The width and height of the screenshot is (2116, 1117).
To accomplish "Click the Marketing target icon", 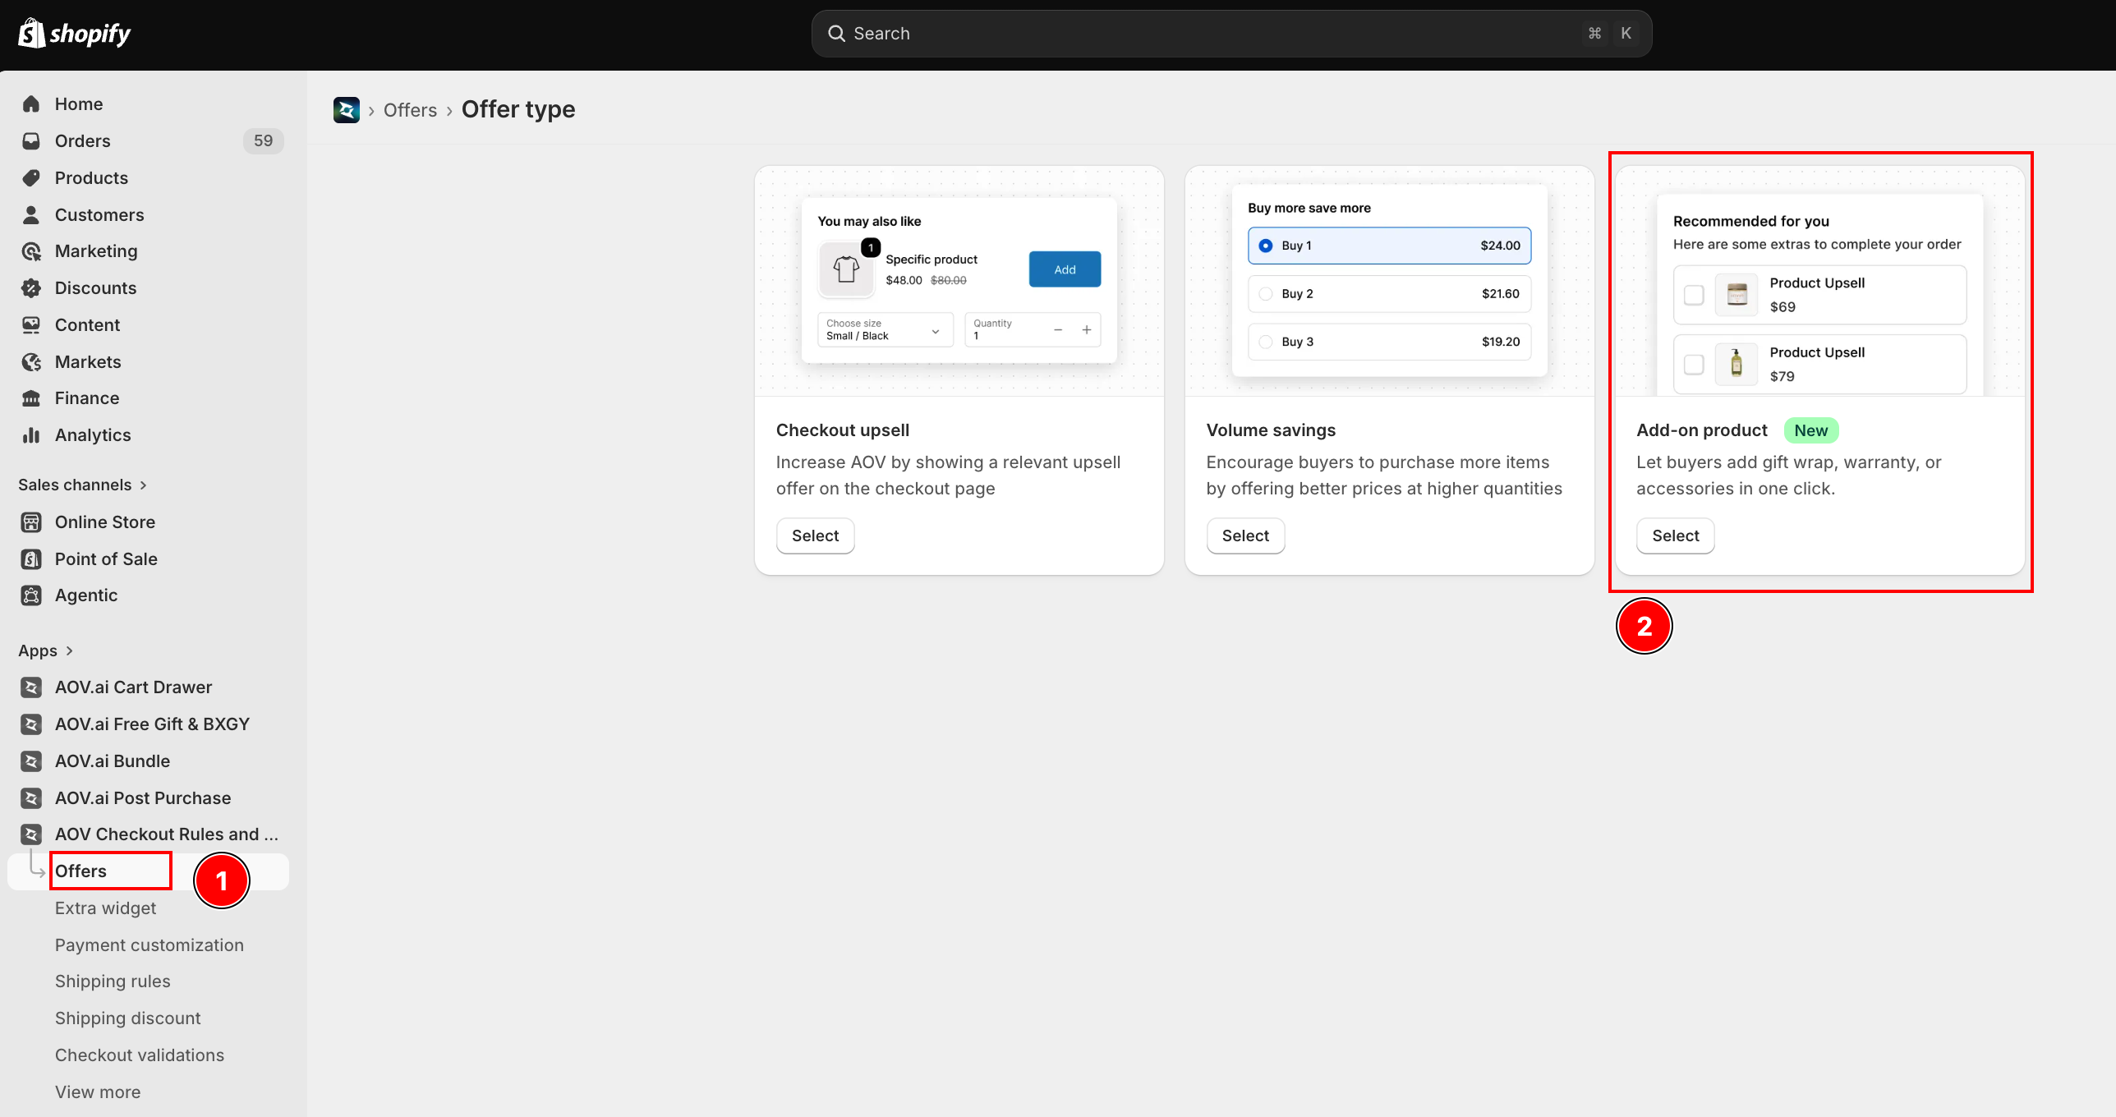I will pos(31,251).
